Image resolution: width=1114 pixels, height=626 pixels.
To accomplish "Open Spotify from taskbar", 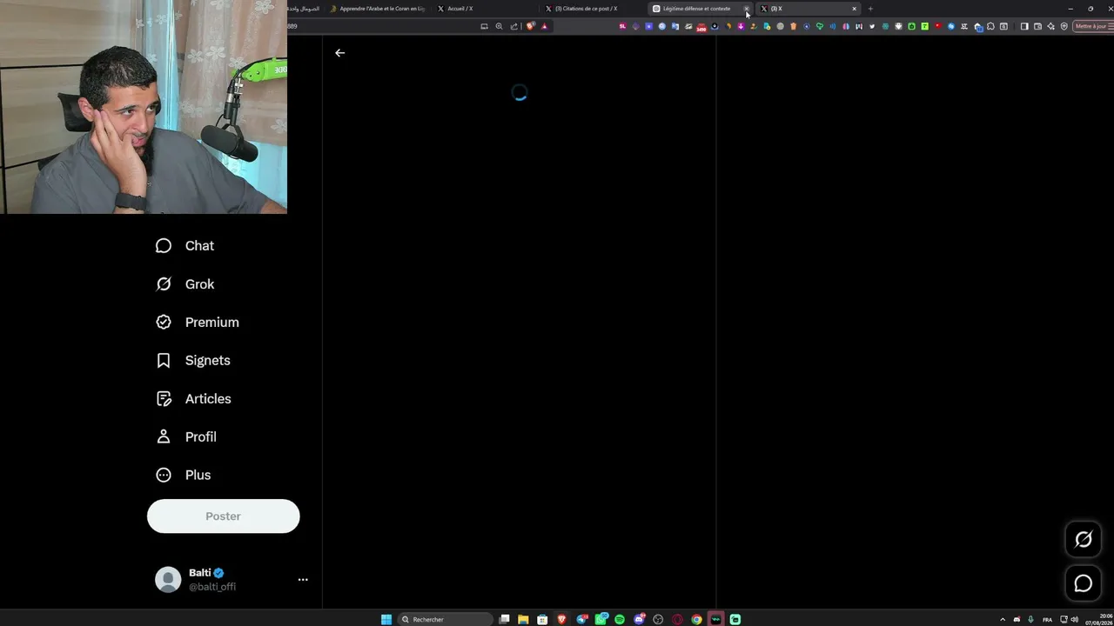I will point(620,619).
